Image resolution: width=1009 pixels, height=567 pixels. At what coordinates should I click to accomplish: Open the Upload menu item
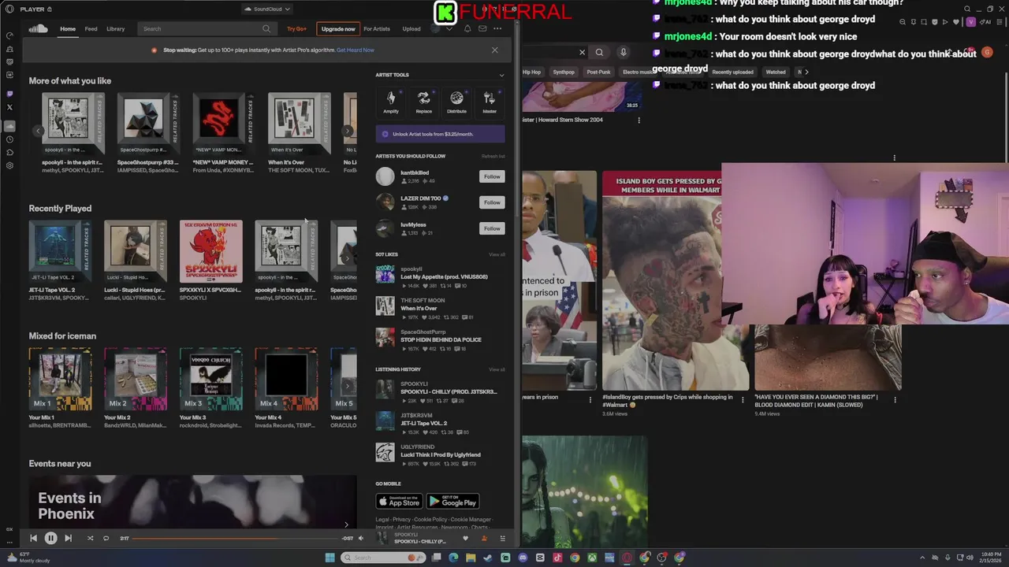411,29
